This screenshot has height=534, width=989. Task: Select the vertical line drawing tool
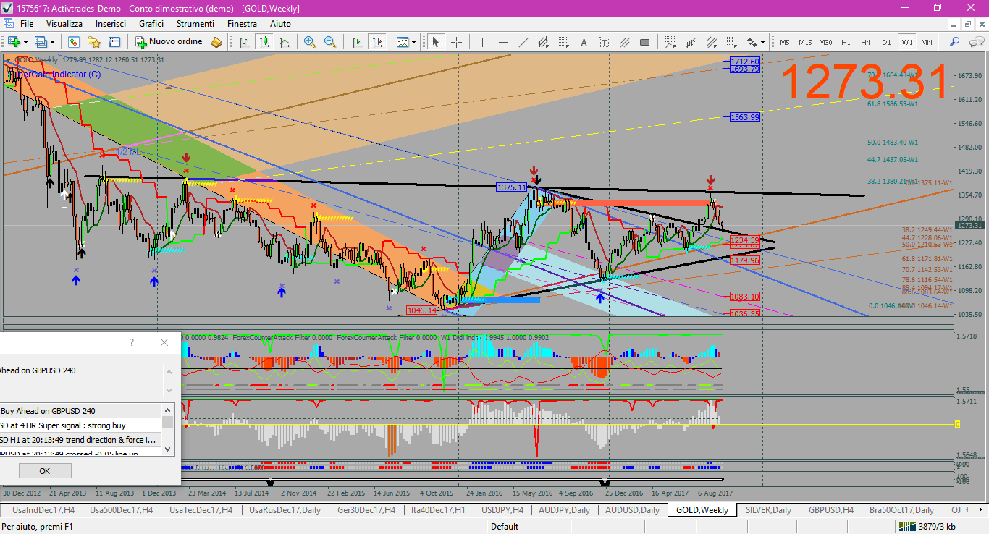tap(483, 42)
